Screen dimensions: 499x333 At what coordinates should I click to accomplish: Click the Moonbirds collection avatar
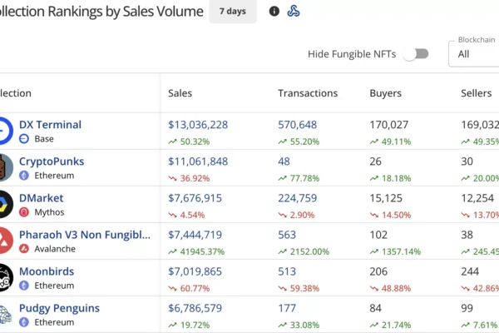point(4,277)
